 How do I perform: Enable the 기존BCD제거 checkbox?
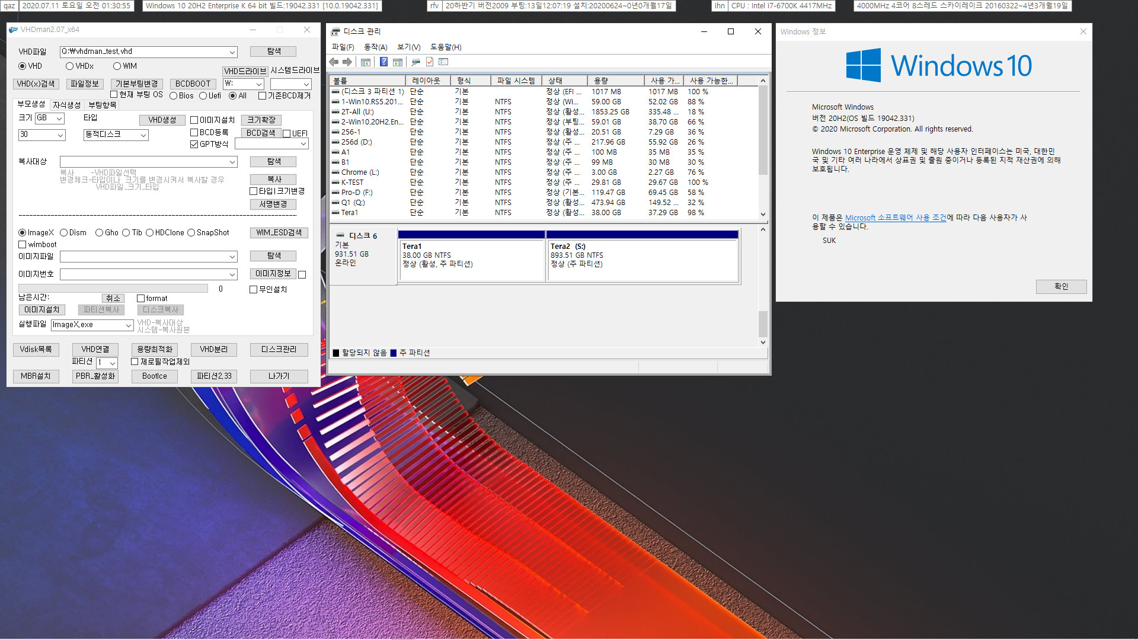click(x=262, y=96)
